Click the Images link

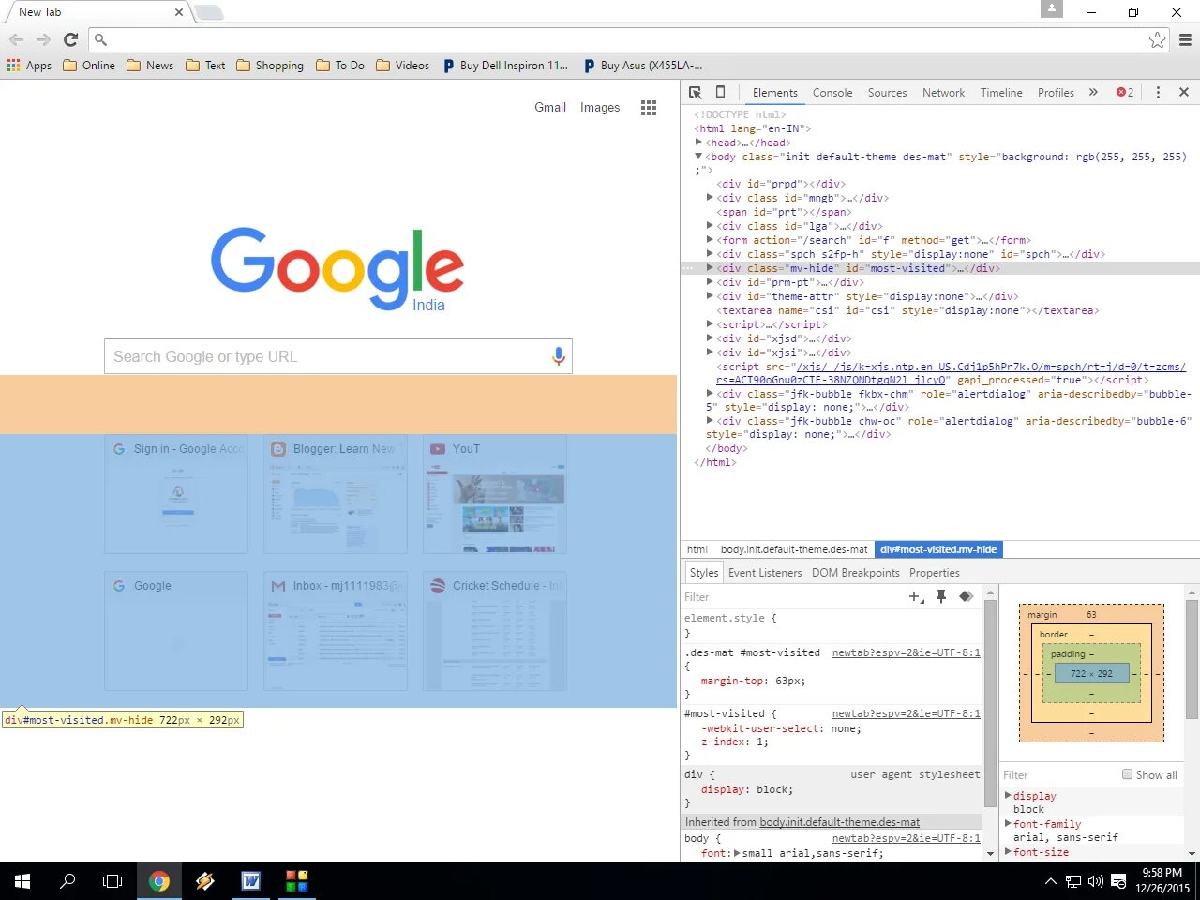[x=600, y=107]
